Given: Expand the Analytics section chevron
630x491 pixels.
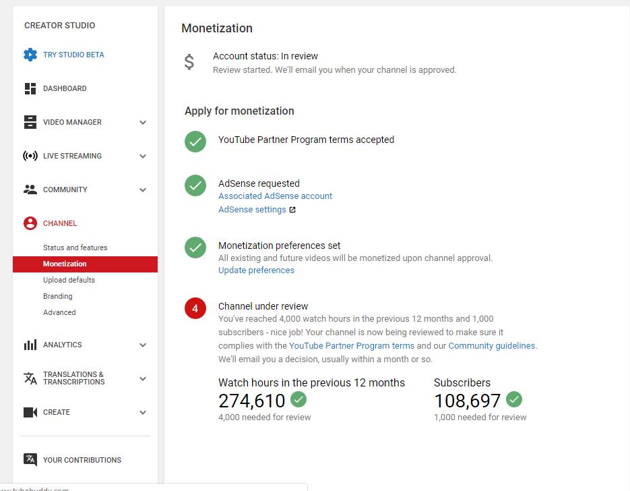Looking at the screenshot, I should pos(143,345).
